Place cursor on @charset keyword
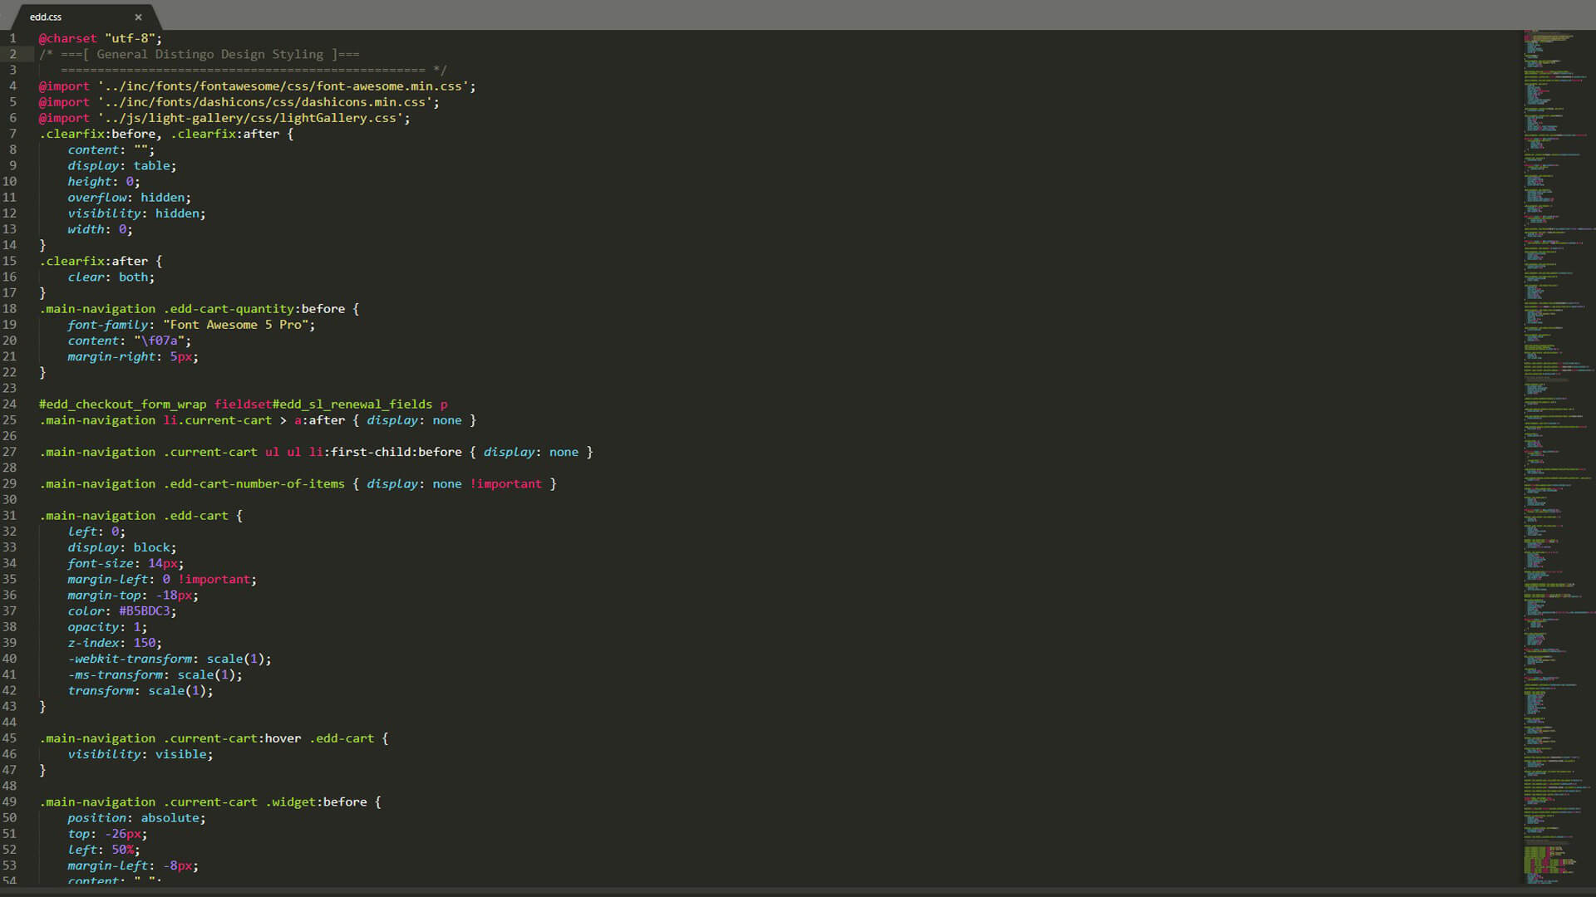This screenshot has width=1596, height=897. tap(67, 38)
